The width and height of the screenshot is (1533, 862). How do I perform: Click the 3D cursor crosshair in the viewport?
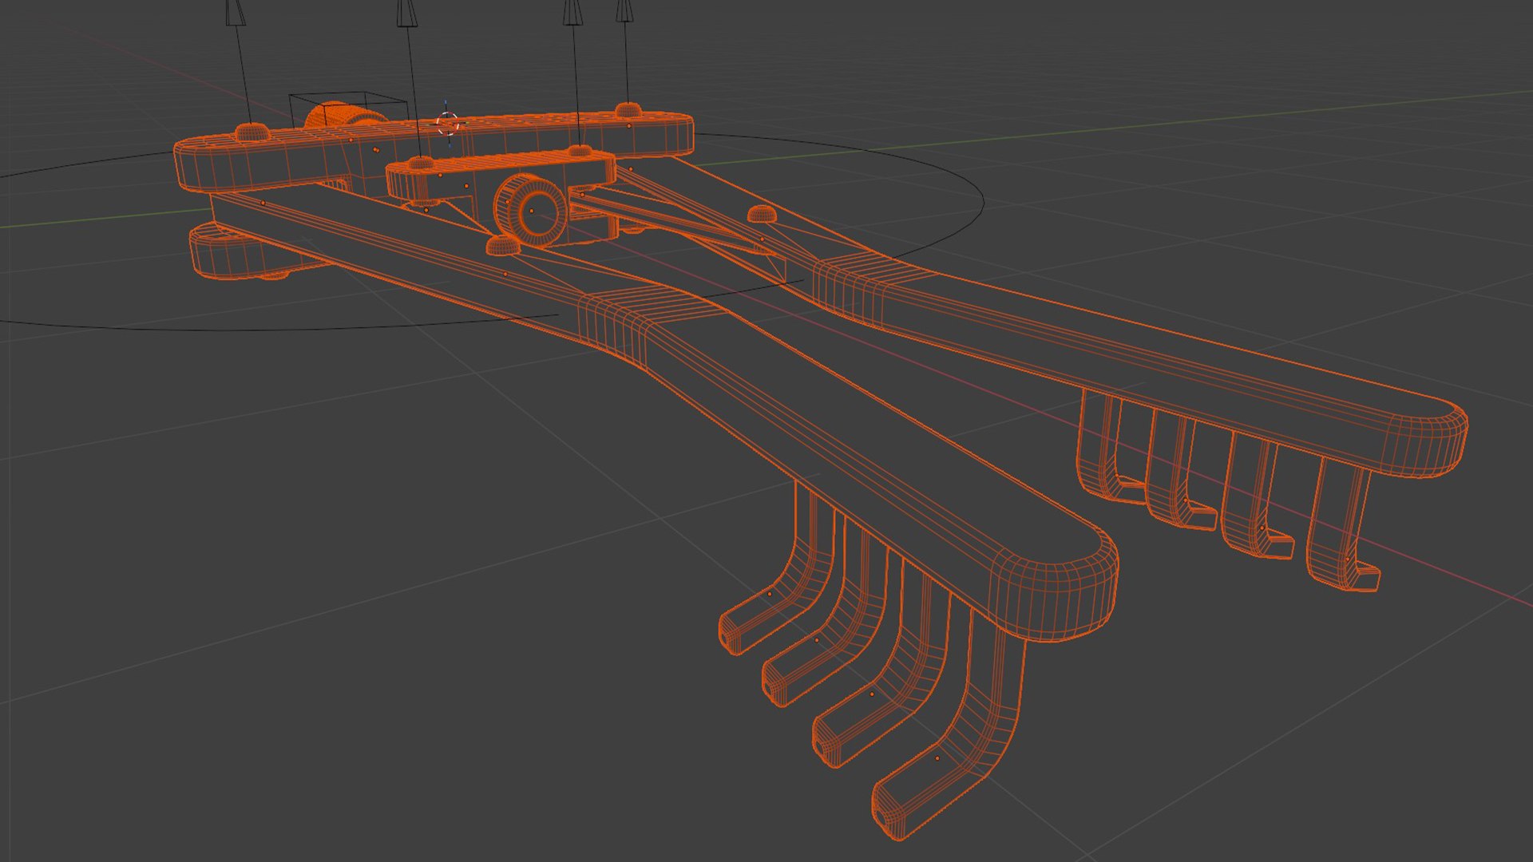(x=448, y=124)
